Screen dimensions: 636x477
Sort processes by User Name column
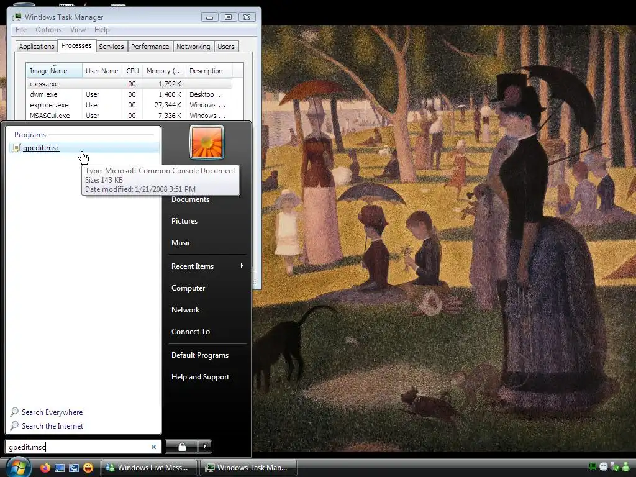pos(102,71)
